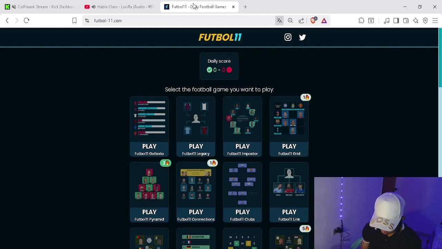Play the Futbol11 Connections game
The height and width of the screenshot is (249, 442).
(x=196, y=192)
